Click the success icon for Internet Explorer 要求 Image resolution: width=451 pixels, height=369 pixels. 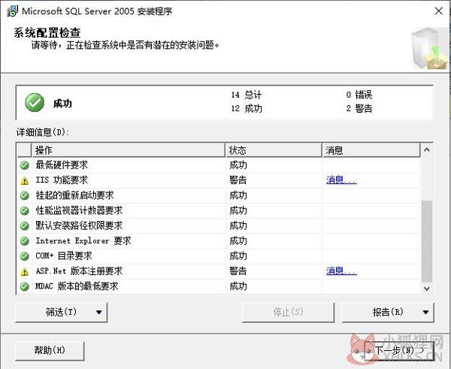coord(25,241)
